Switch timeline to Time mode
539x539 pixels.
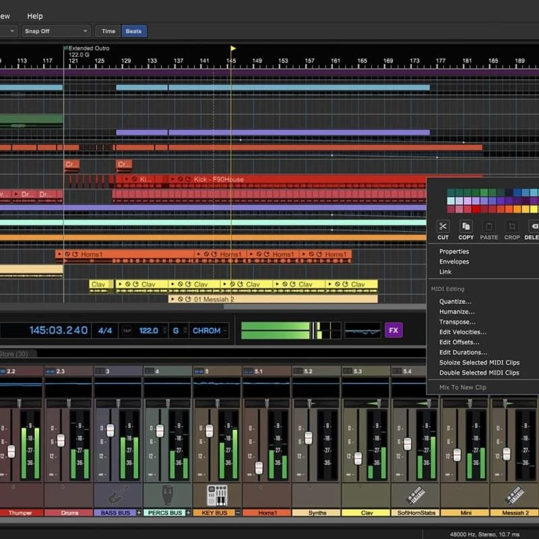tap(108, 31)
